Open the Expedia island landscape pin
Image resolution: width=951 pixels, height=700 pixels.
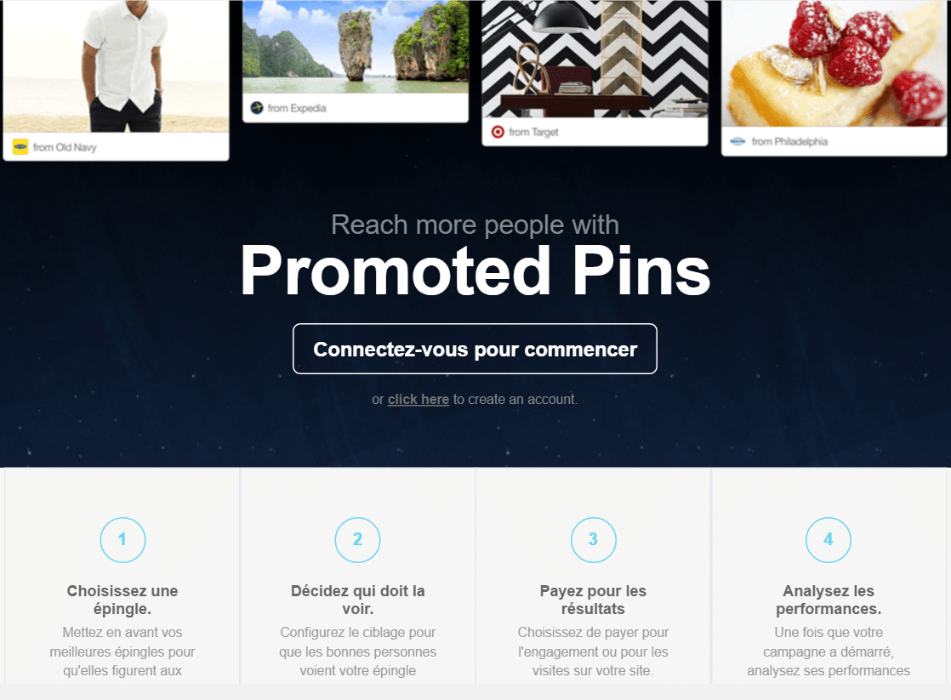356,46
